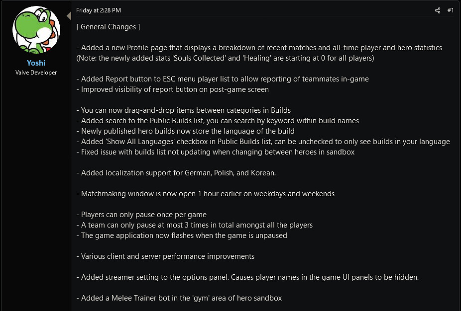Open the Friday at 2:28 PM timestamp
The height and width of the screenshot is (311, 461).
[x=99, y=10]
